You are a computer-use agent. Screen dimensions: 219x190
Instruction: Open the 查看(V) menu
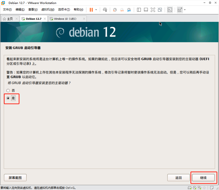[x=33, y=10]
